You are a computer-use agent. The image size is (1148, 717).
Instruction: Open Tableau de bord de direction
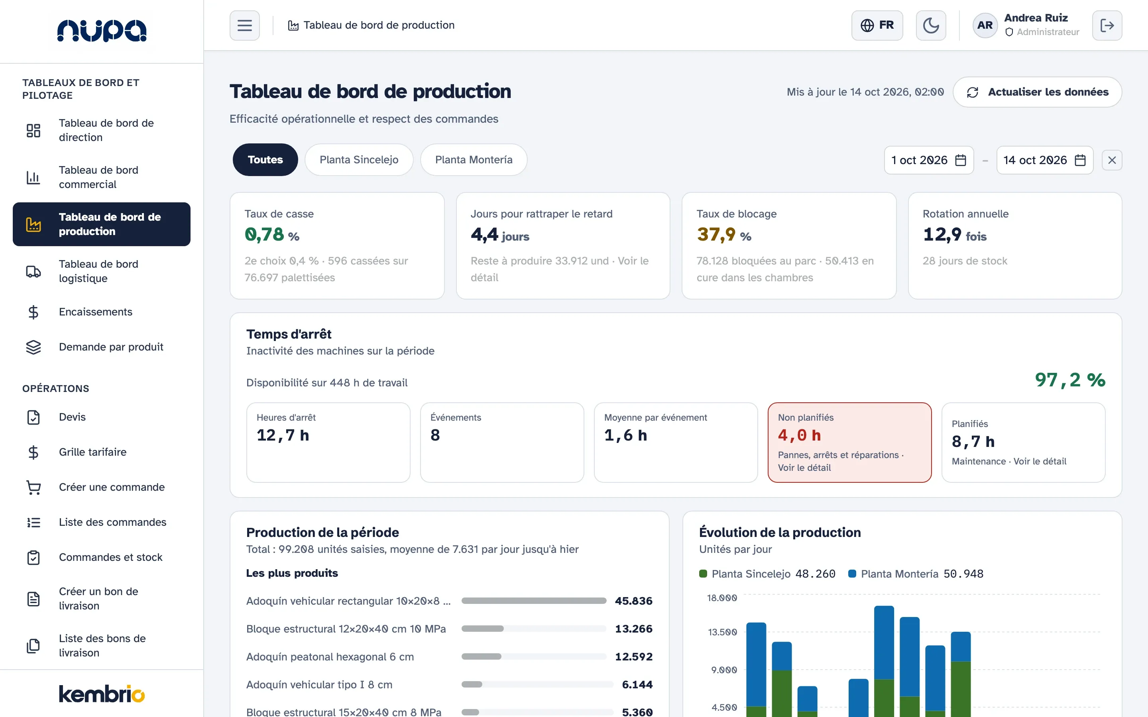pyautogui.click(x=102, y=130)
